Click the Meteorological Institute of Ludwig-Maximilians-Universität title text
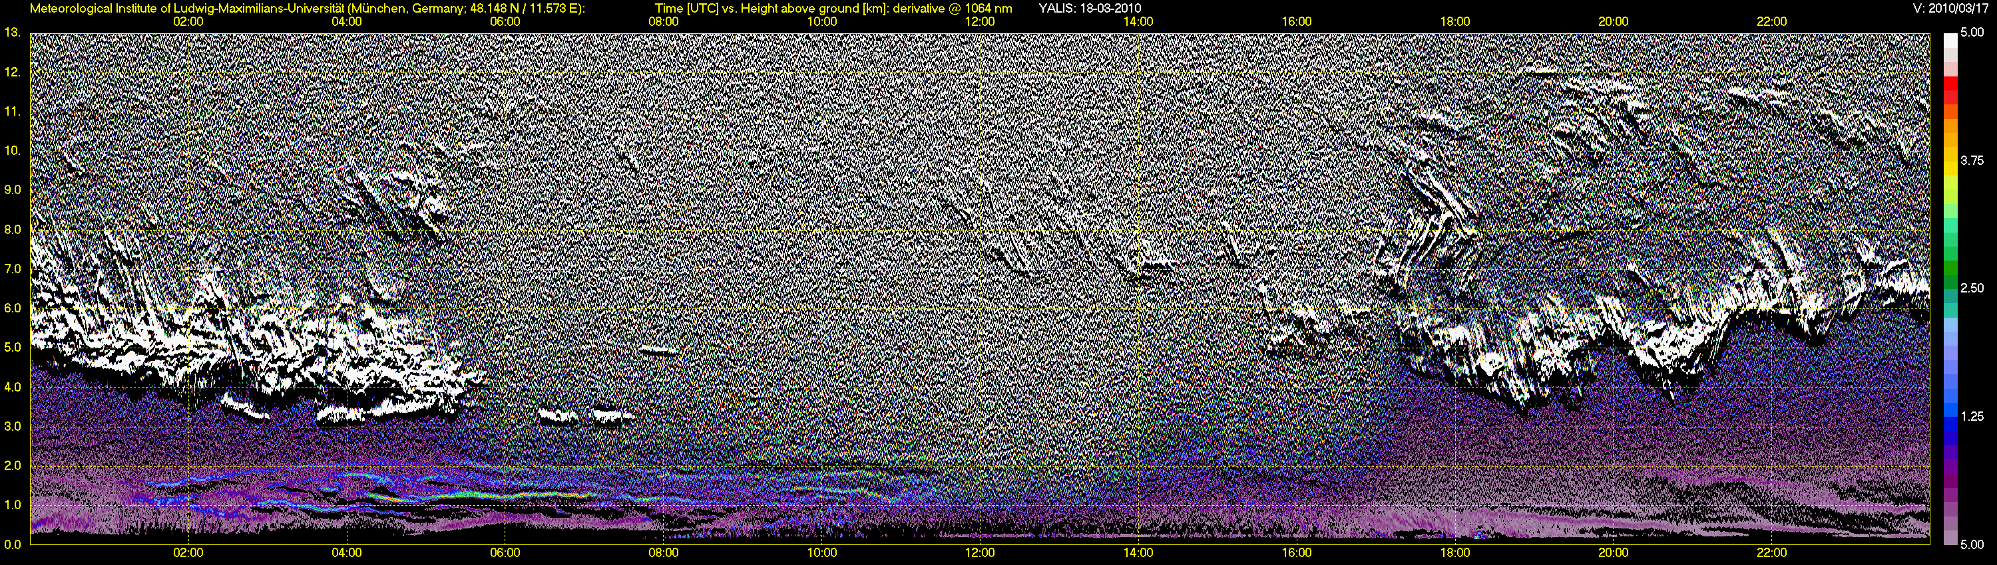This screenshot has width=1997, height=565. [306, 9]
